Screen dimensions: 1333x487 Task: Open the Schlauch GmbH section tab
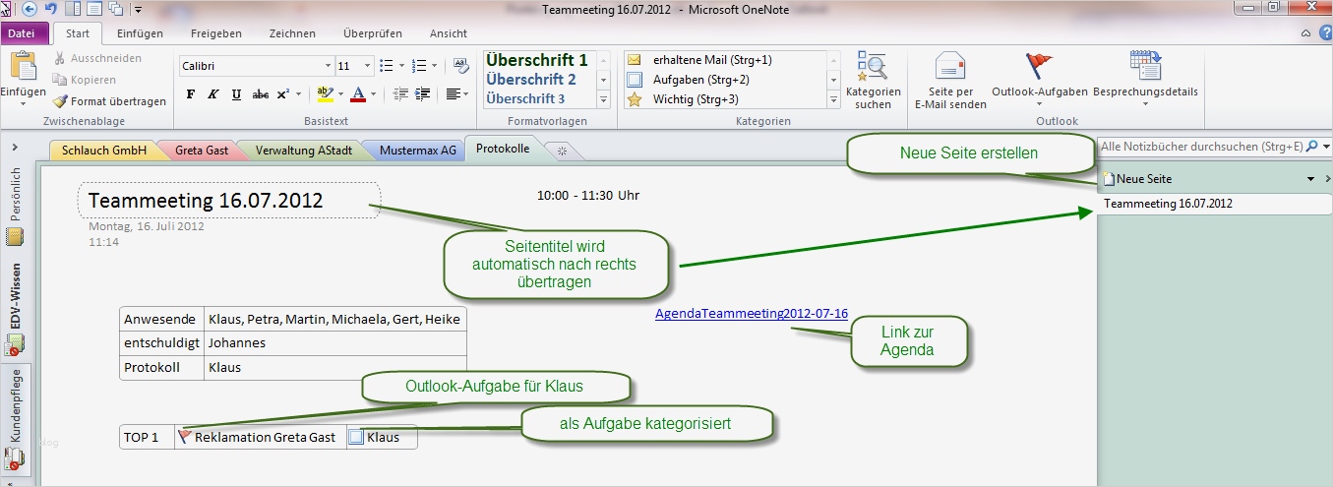click(104, 151)
